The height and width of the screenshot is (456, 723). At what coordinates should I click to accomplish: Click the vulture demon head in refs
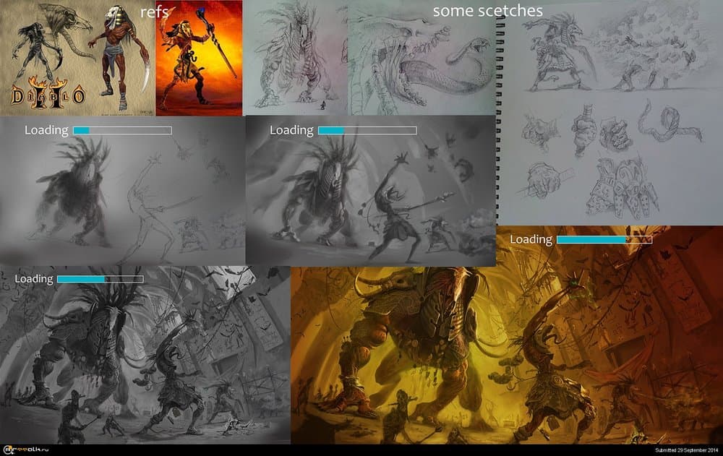click(69, 20)
